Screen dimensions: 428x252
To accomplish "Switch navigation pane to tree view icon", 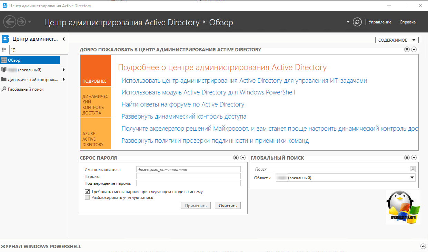I will click(14, 50).
